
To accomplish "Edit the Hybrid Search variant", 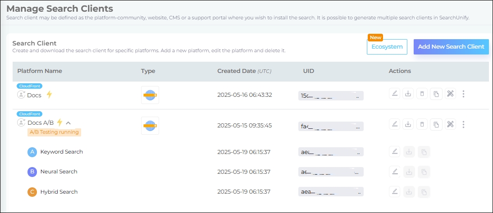I will pyautogui.click(x=395, y=191).
